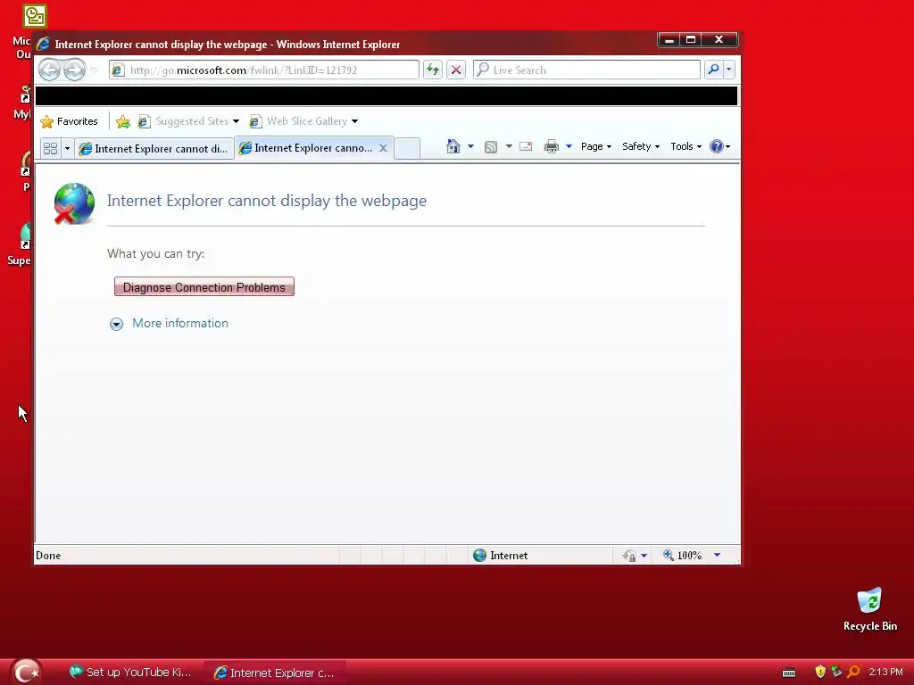Click Protected Mode status icon
Viewport: 914px width, 685px height.
[629, 555]
